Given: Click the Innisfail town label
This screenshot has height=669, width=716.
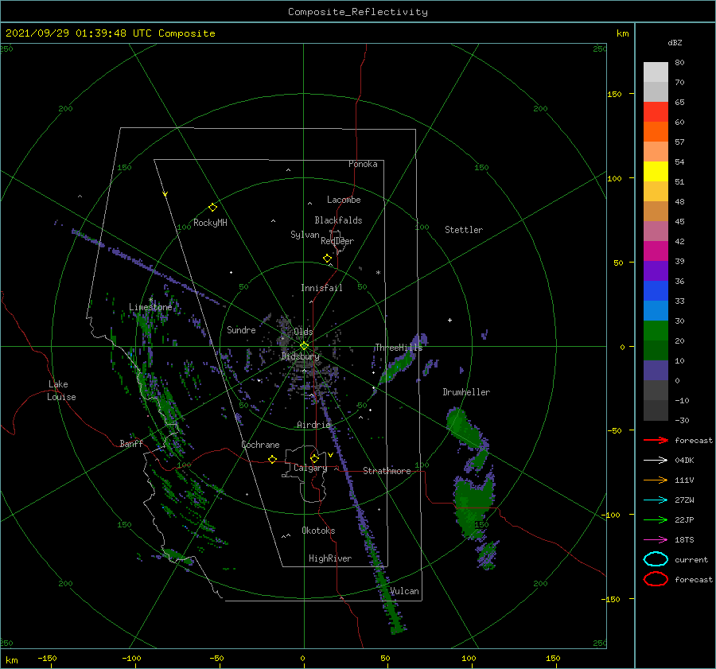Looking at the screenshot, I should point(321,288).
